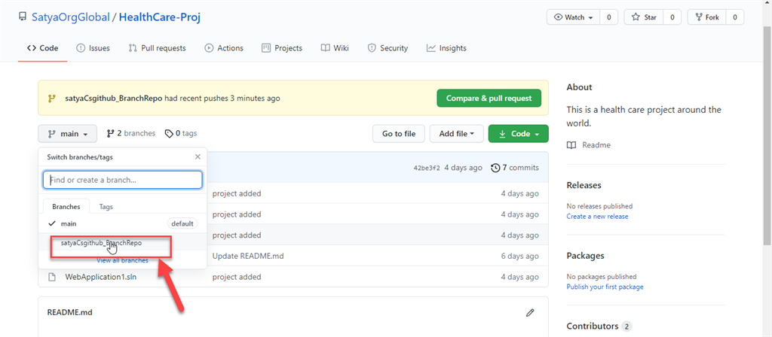Image resolution: width=772 pixels, height=337 pixels.
Task: Click the Go to file button
Action: click(x=399, y=134)
